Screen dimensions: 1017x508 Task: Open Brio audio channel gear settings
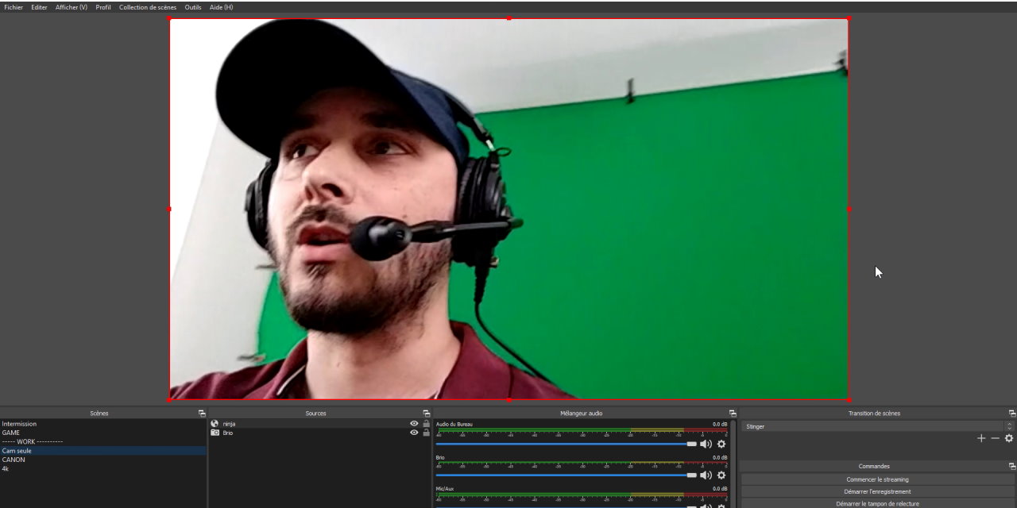pos(721,475)
